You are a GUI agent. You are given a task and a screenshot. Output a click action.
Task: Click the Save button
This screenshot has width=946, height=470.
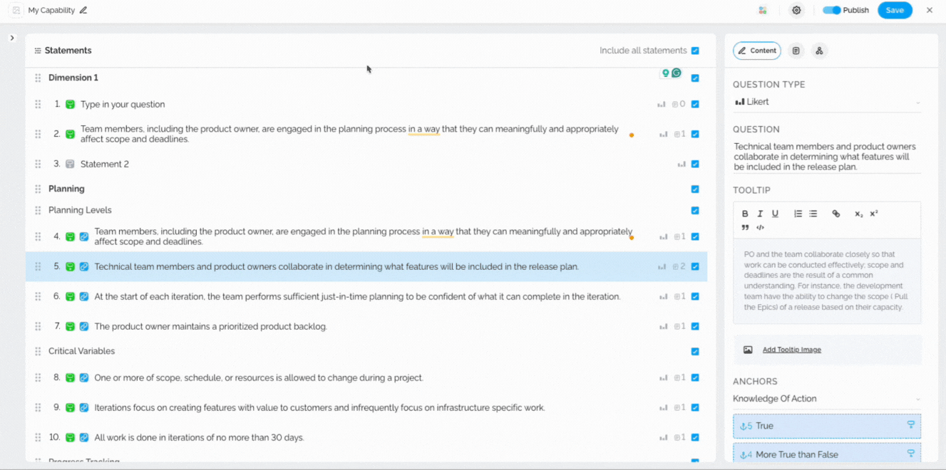click(x=895, y=11)
